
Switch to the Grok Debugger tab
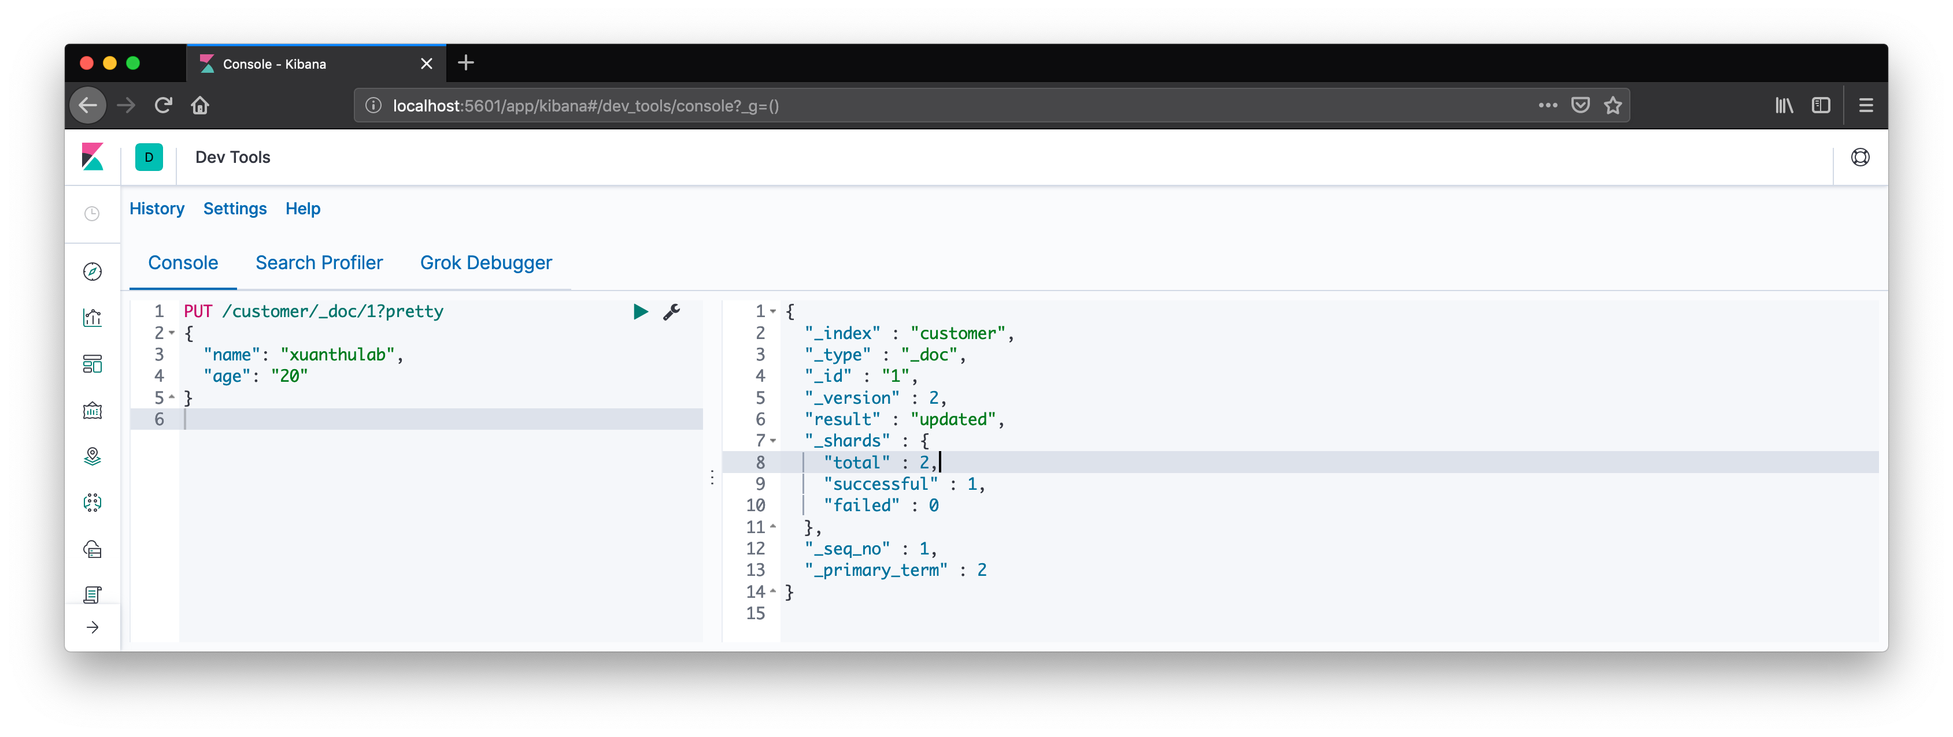pos(486,263)
